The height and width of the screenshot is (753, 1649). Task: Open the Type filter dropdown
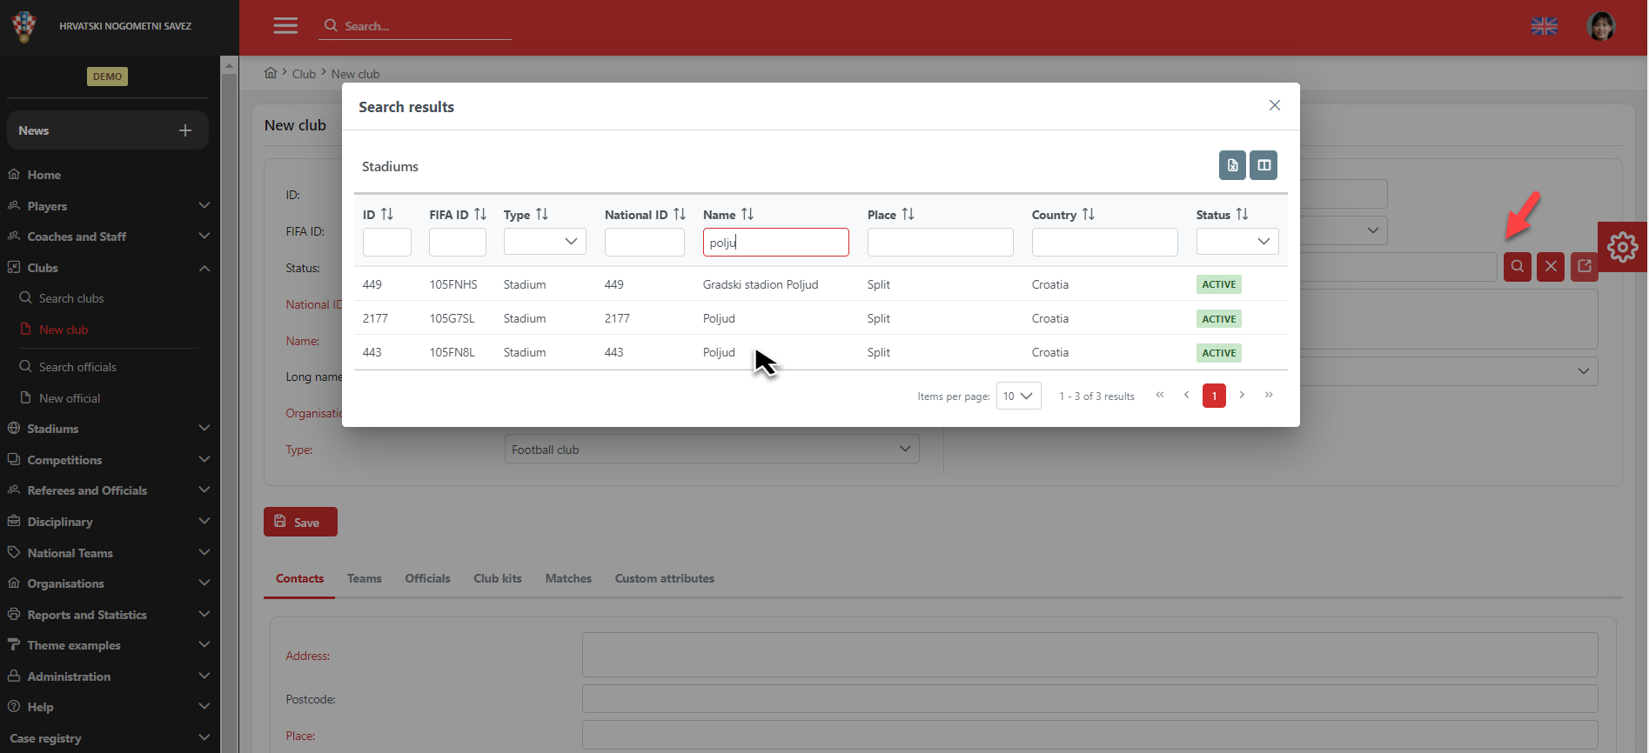click(x=545, y=242)
